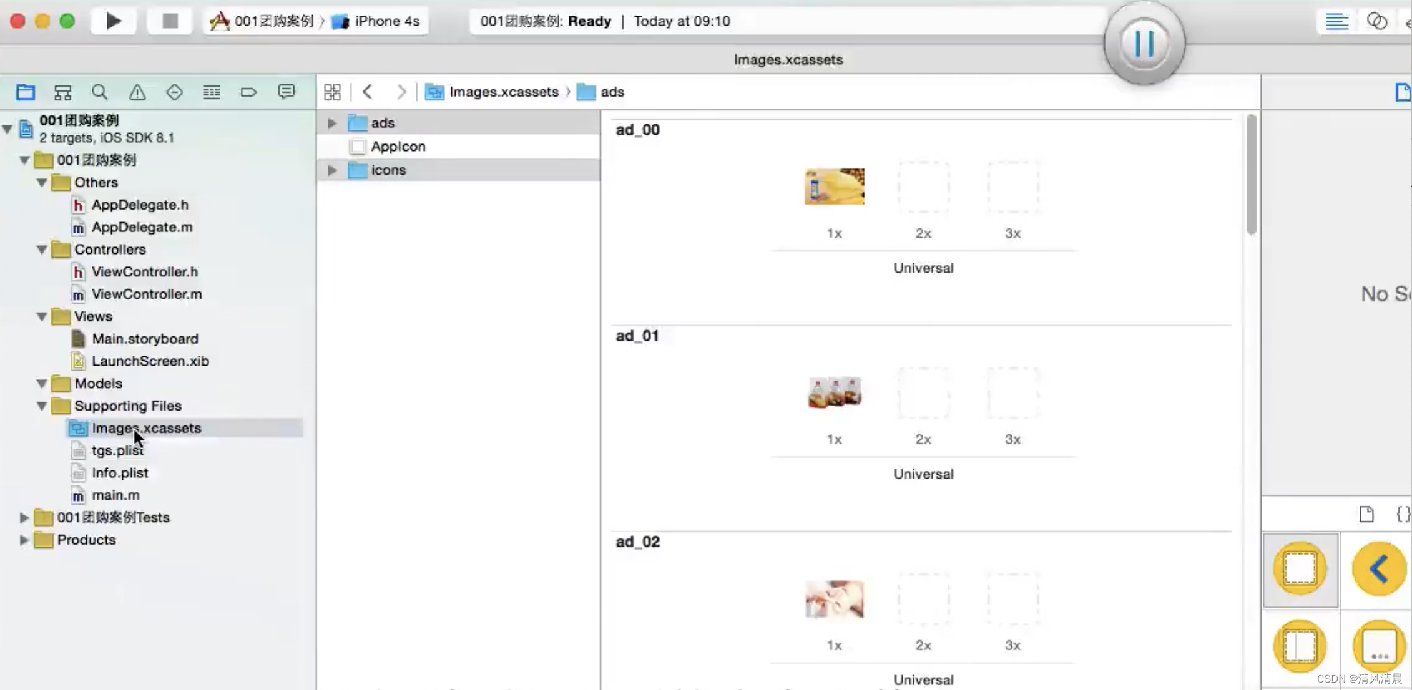Viewport: 1412px width, 690px height.
Task: Open the Issue navigator warning icon
Action: 137,92
